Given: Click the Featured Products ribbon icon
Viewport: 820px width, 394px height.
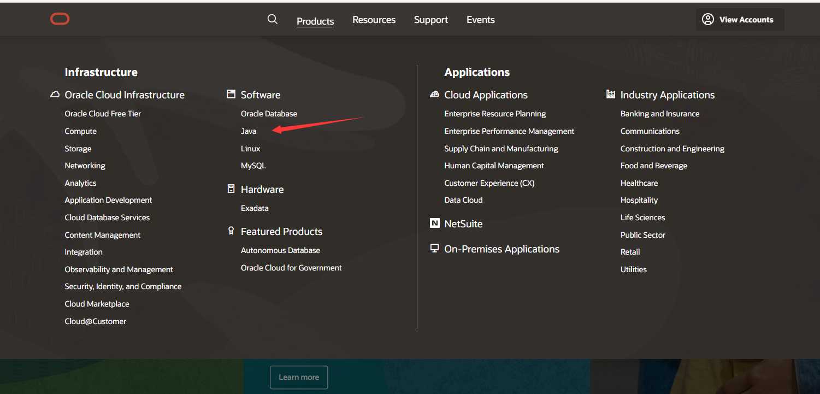Looking at the screenshot, I should tap(231, 231).
